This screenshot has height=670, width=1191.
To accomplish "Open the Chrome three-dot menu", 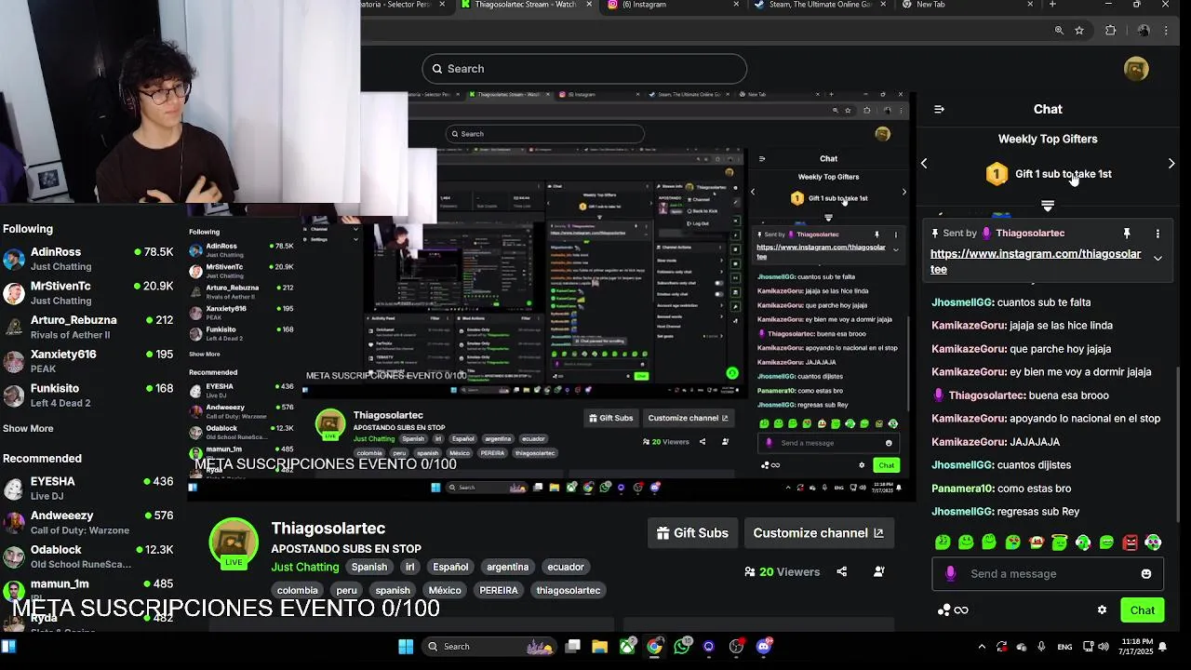I will (x=1166, y=31).
